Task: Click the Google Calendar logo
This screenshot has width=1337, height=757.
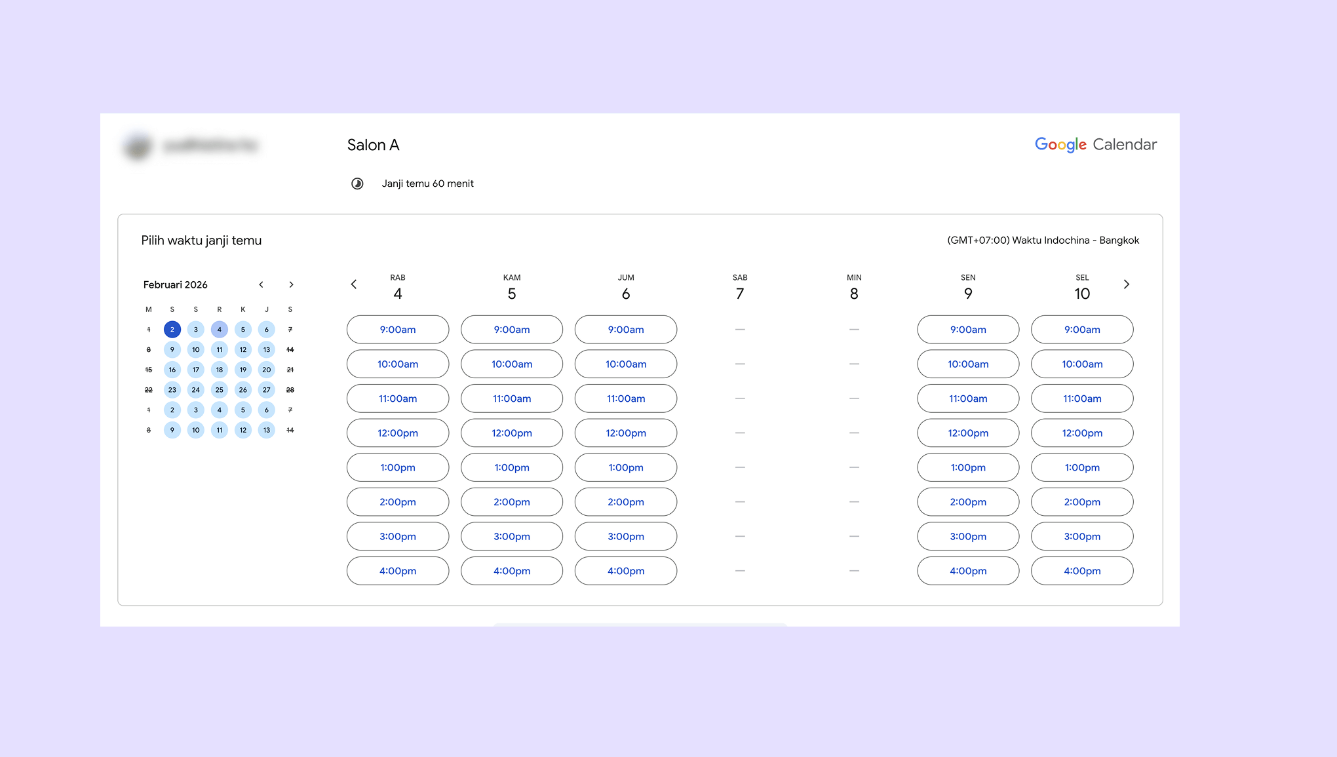Action: (1095, 144)
